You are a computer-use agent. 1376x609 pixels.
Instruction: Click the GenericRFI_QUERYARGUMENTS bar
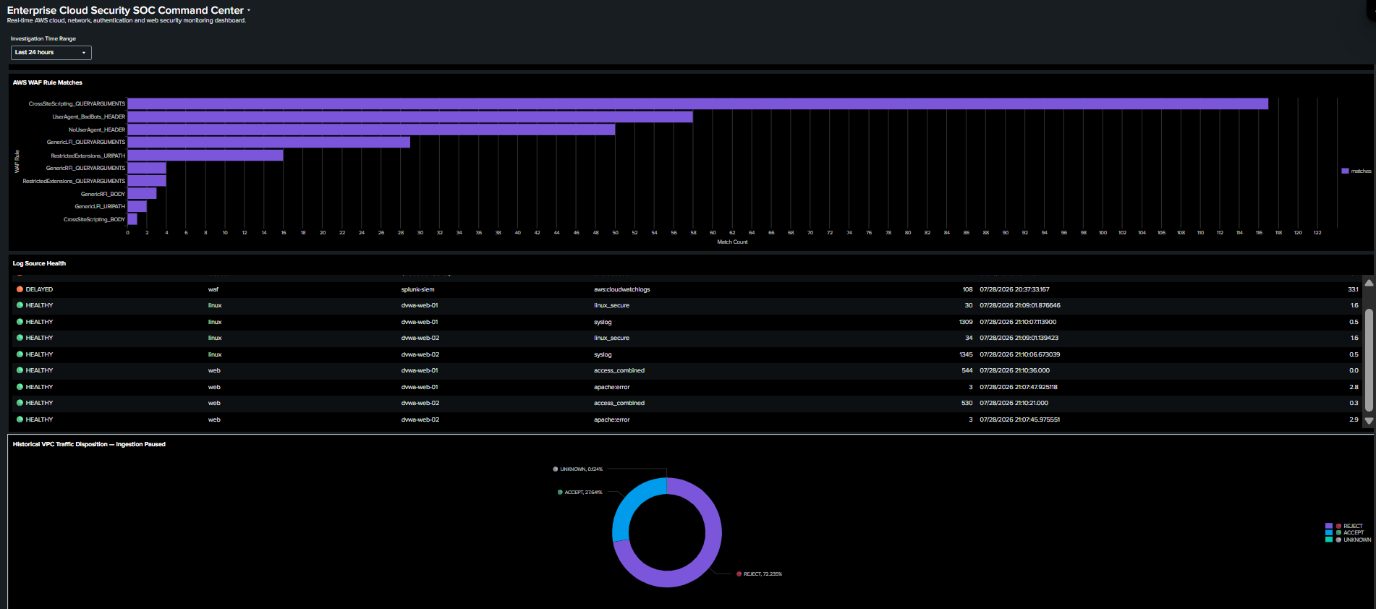click(147, 168)
